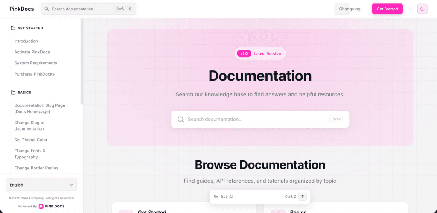Open the Changelog page

click(350, 9)
